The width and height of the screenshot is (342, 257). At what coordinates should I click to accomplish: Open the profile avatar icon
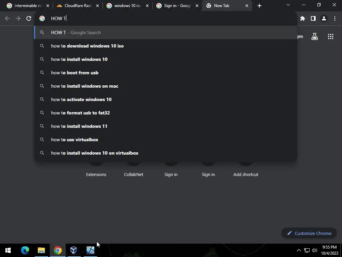[324, 19]
